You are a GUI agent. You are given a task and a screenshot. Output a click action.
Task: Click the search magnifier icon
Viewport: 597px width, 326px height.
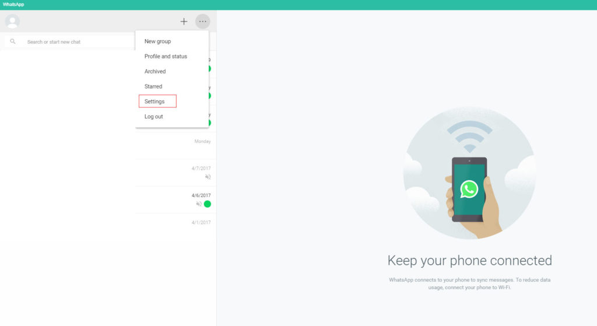13,41
